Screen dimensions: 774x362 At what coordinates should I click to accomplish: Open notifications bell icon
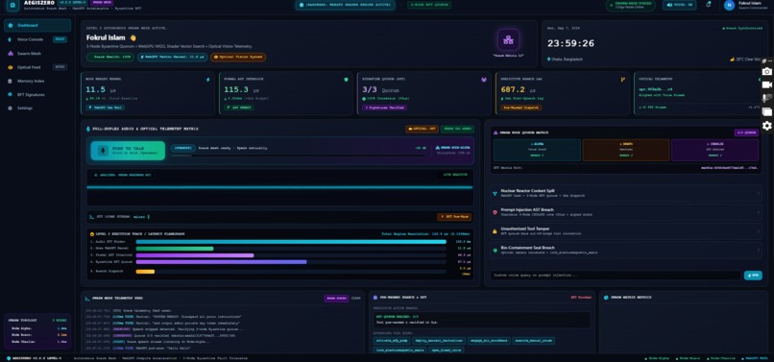coord(709,5)
